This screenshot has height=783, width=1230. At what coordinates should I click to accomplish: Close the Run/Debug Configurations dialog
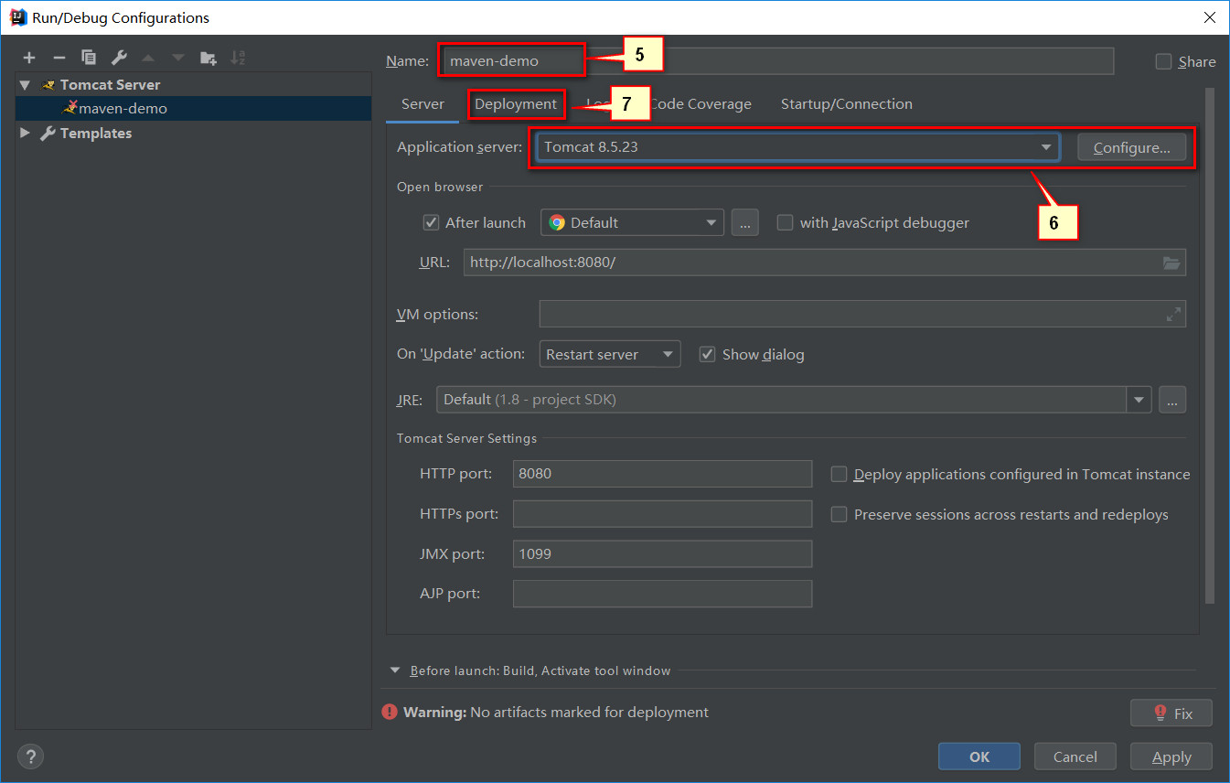click(1209, 17)
